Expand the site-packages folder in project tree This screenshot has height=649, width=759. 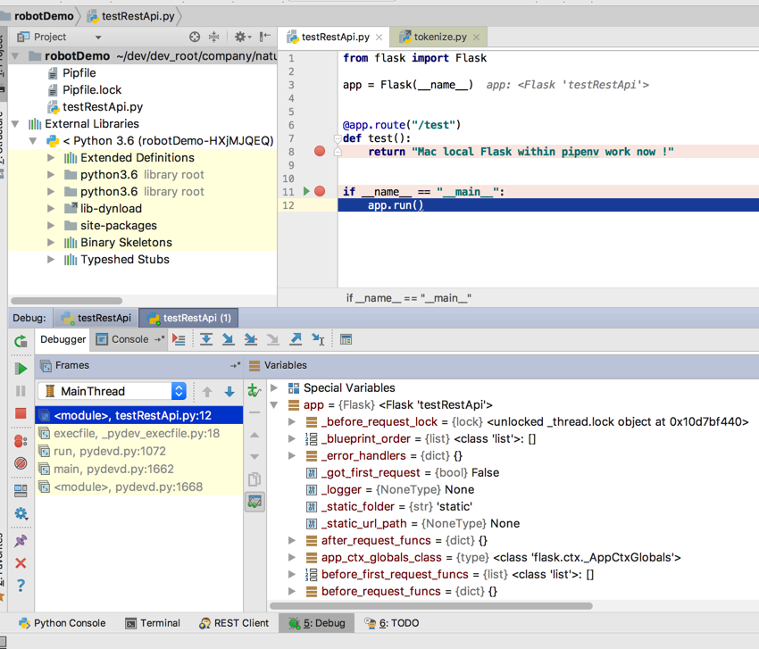click(x=51, y=226)
